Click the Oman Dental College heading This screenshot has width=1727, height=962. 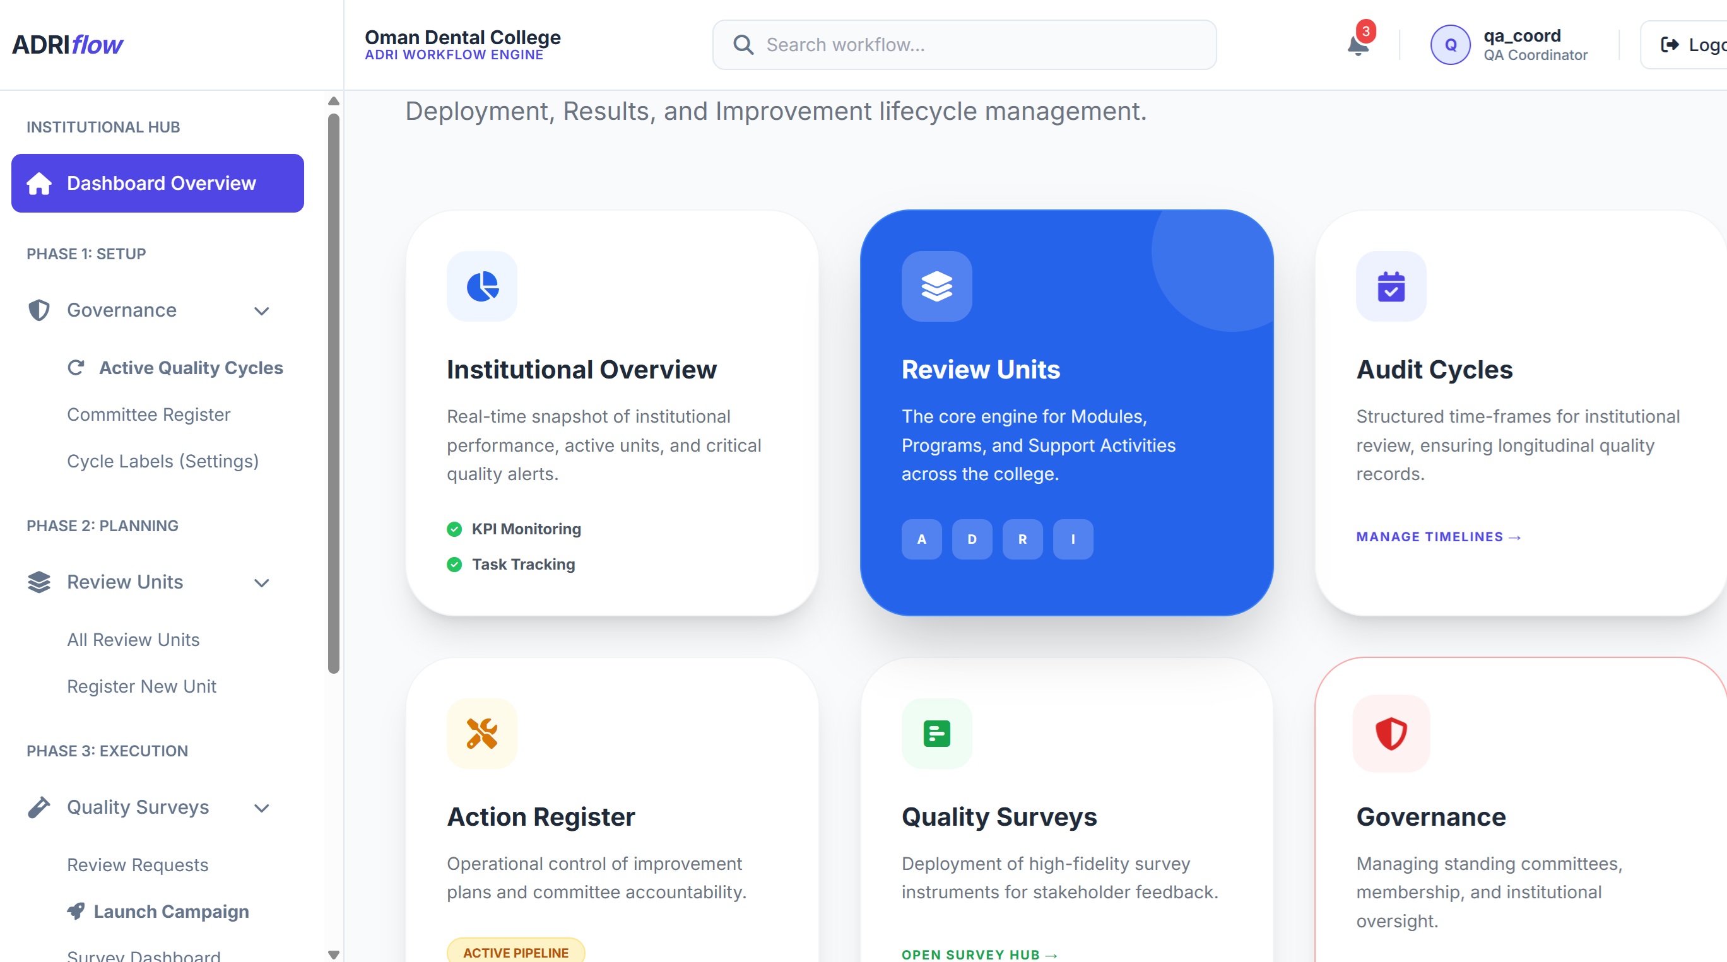point(463,38)
